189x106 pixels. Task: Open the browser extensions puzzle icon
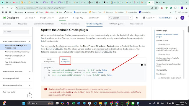[175, 8]
